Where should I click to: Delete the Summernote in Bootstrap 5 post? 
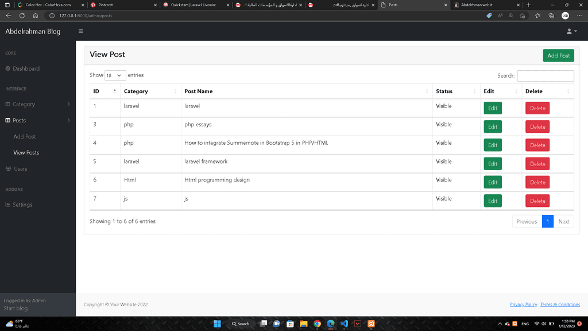[537, 145]
